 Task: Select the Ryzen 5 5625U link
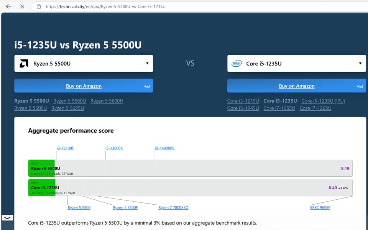[67, 108]
